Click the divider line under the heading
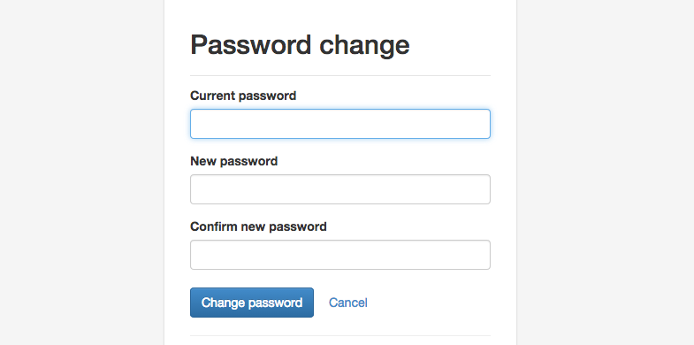Viewport: 694px width, 345px height. 339,76
